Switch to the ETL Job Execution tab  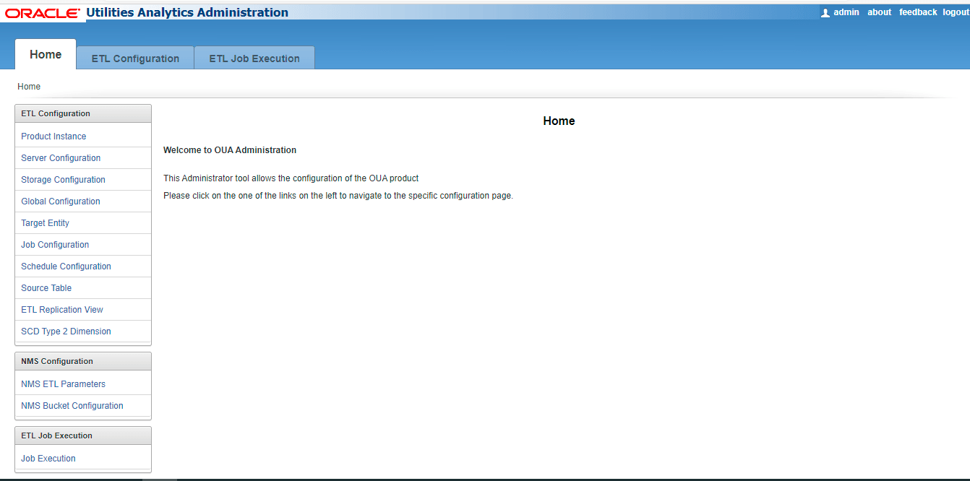coord(254,58)
